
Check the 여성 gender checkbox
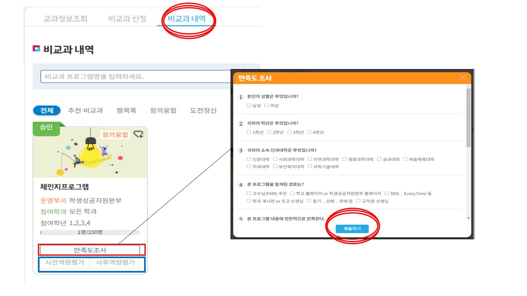[266, 106]
